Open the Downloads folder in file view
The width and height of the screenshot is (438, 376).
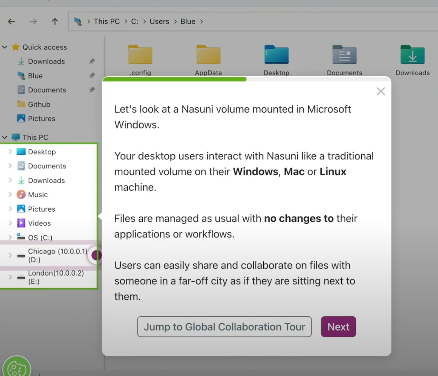(413, 60)
